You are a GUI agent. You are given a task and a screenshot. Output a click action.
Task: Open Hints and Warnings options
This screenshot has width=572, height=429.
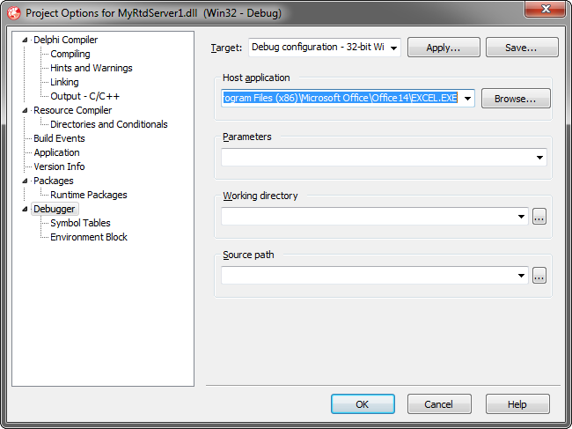tap(92, 68)
